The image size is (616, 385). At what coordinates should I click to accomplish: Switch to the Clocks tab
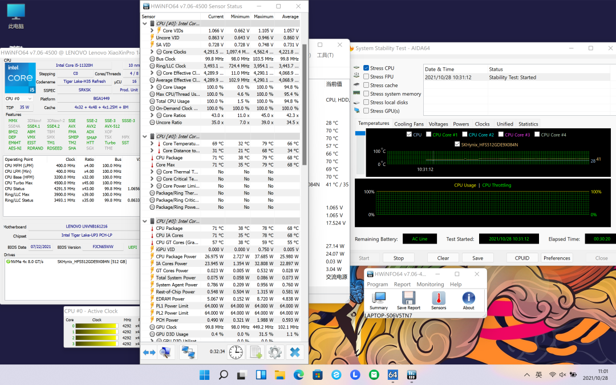[482, 124]
